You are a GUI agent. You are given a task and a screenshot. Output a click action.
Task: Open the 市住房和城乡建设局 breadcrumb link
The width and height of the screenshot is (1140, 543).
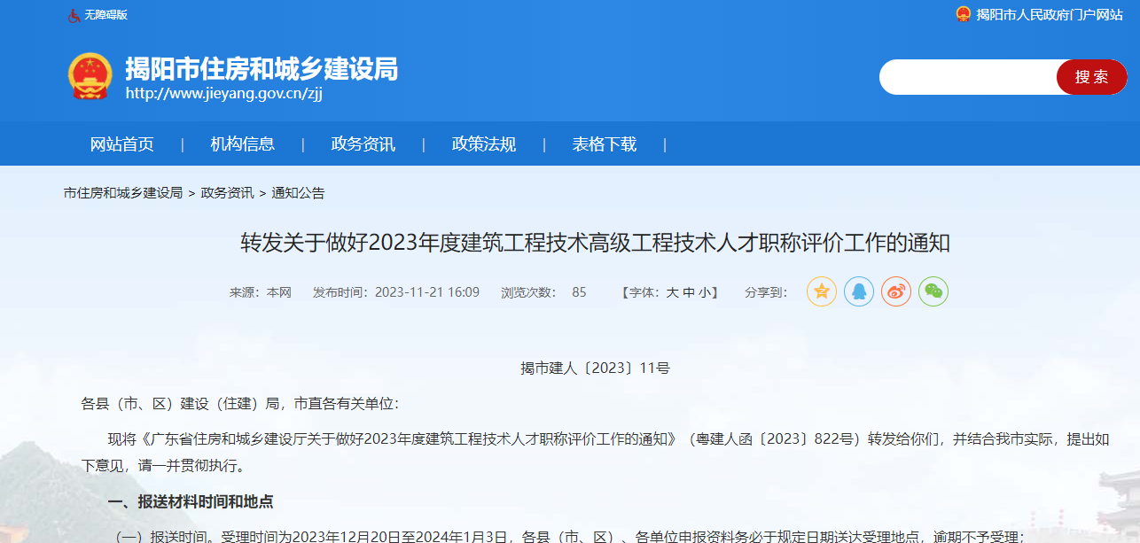coord(122,193)
